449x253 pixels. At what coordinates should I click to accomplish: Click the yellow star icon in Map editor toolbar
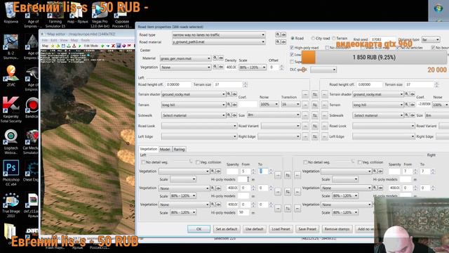point(53,46)
